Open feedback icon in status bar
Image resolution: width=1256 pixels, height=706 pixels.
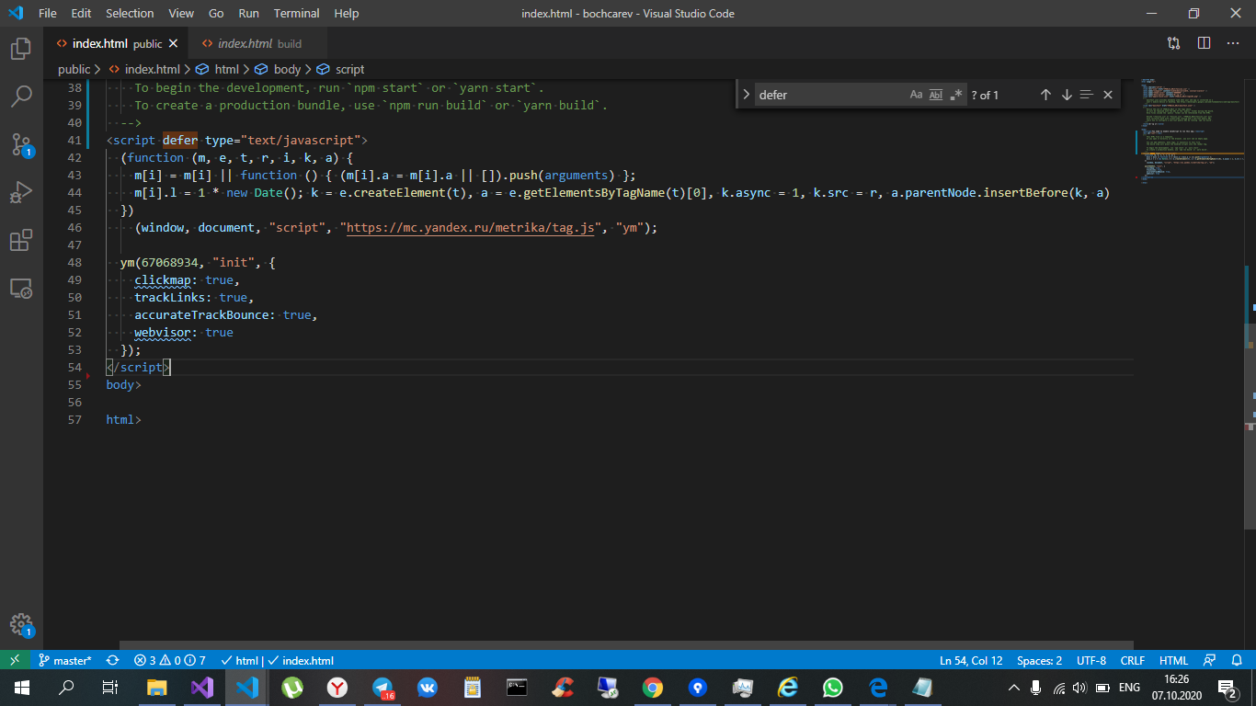pos(1210,660)
